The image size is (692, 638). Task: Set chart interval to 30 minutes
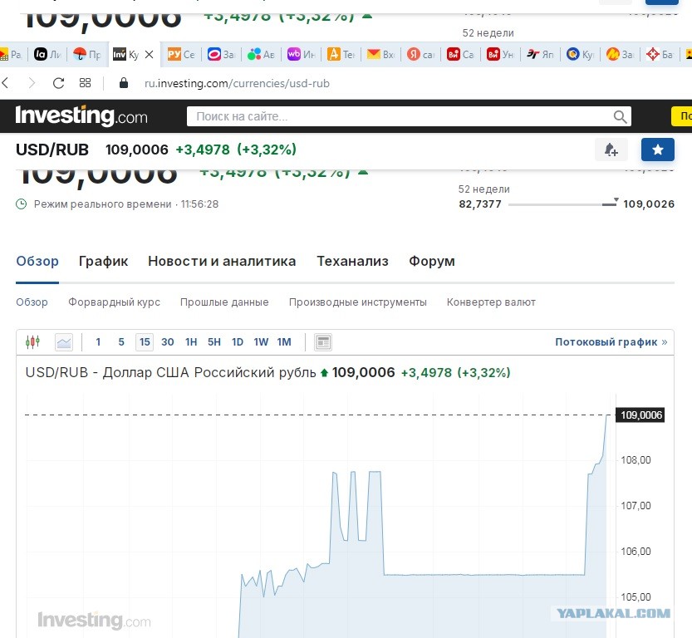[x=167, y=342]
